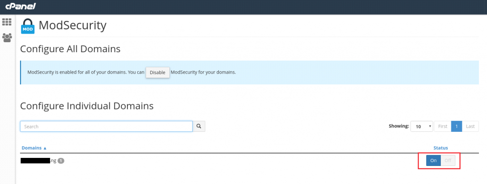The width and height of the screenshot is (487, 184).
Task: Switch domain ModSecurity status to Off
Action: pyautogui.click(x=448, y=160)
